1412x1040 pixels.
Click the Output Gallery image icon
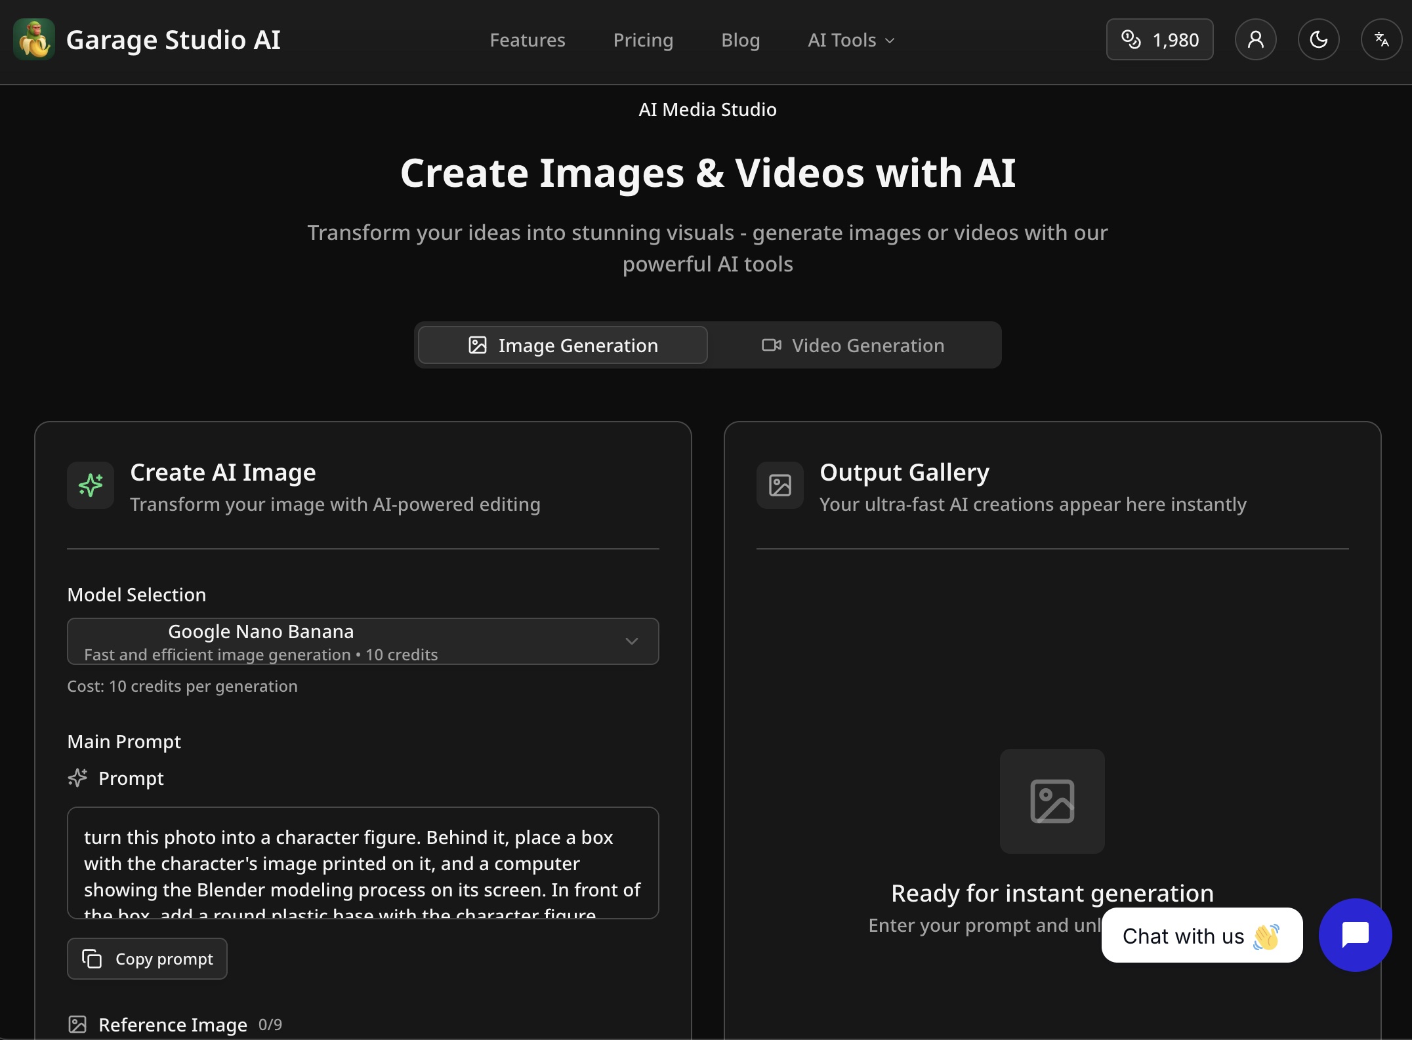[779, 485]
